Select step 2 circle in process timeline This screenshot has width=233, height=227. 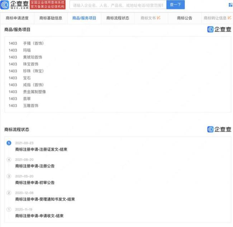(9, 193)
